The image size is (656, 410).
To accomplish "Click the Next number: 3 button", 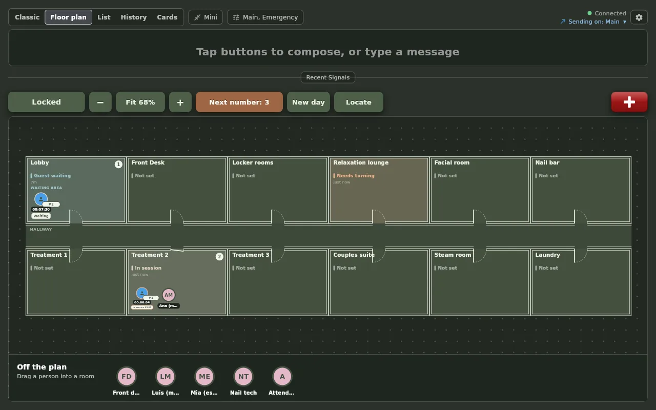I will (239, 102).
